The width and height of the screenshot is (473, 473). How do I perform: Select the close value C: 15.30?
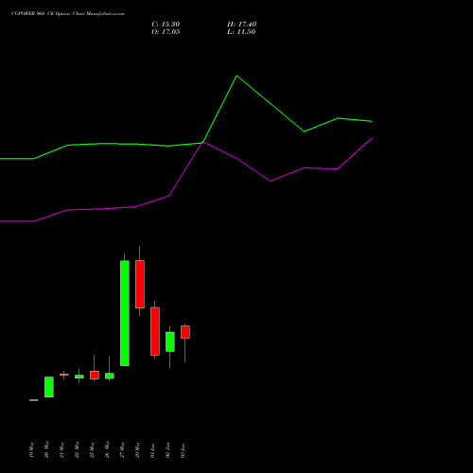pos(166,25)
